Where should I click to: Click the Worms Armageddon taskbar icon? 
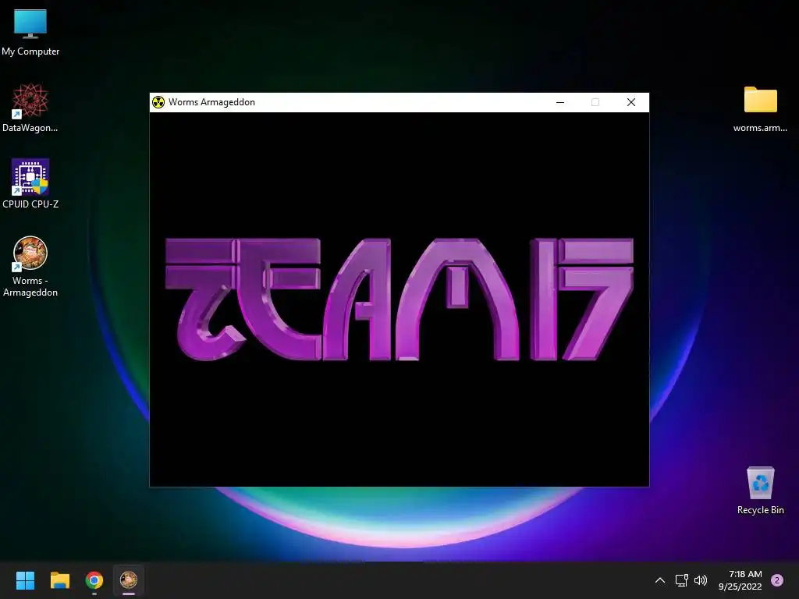pos(129,580)
